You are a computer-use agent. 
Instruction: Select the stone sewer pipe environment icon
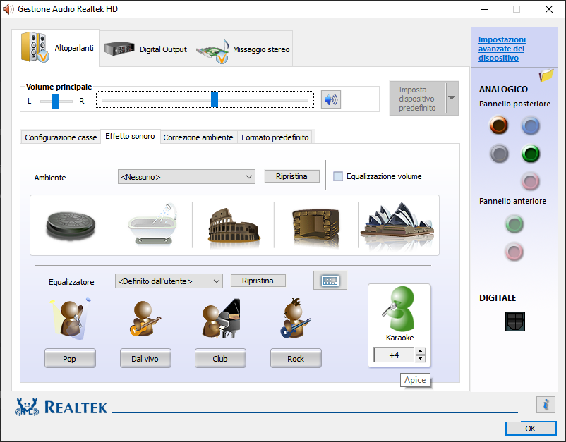point(71,226)
